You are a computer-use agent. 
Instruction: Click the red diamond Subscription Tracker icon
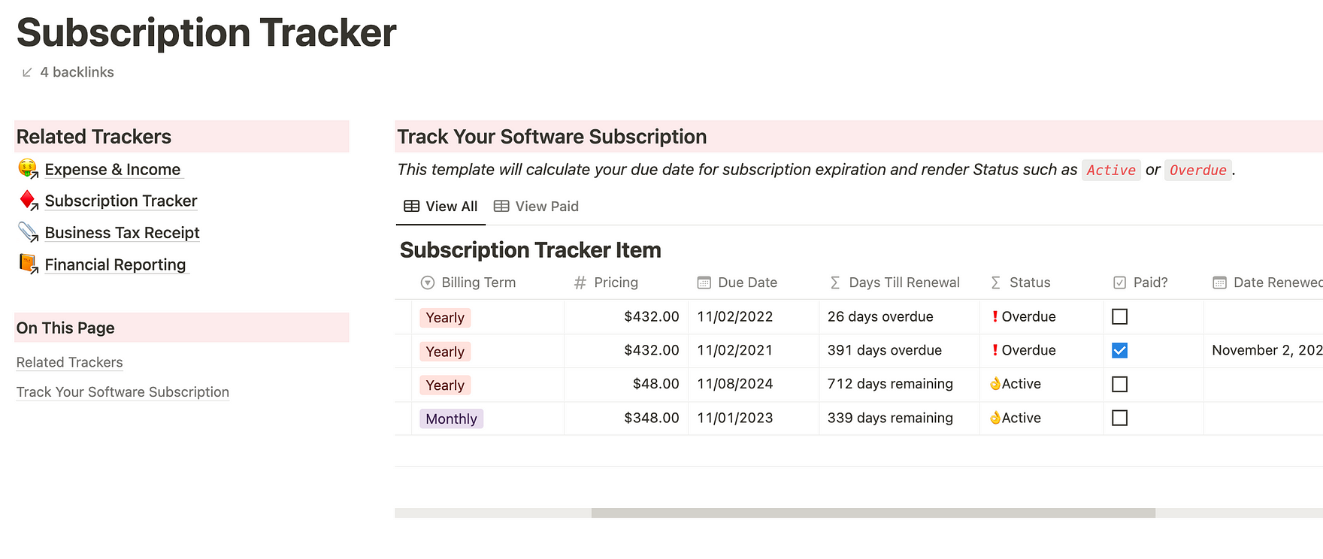tap(28, 201)
